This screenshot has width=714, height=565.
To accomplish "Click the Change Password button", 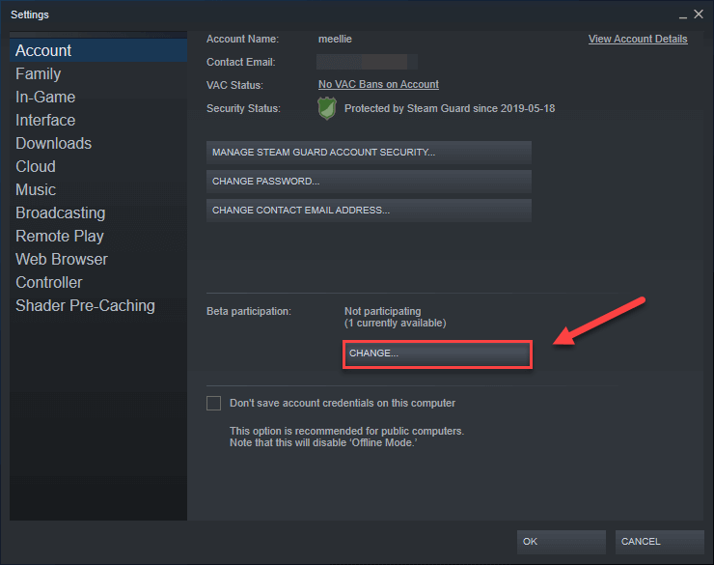I will [x=369, y=182].
